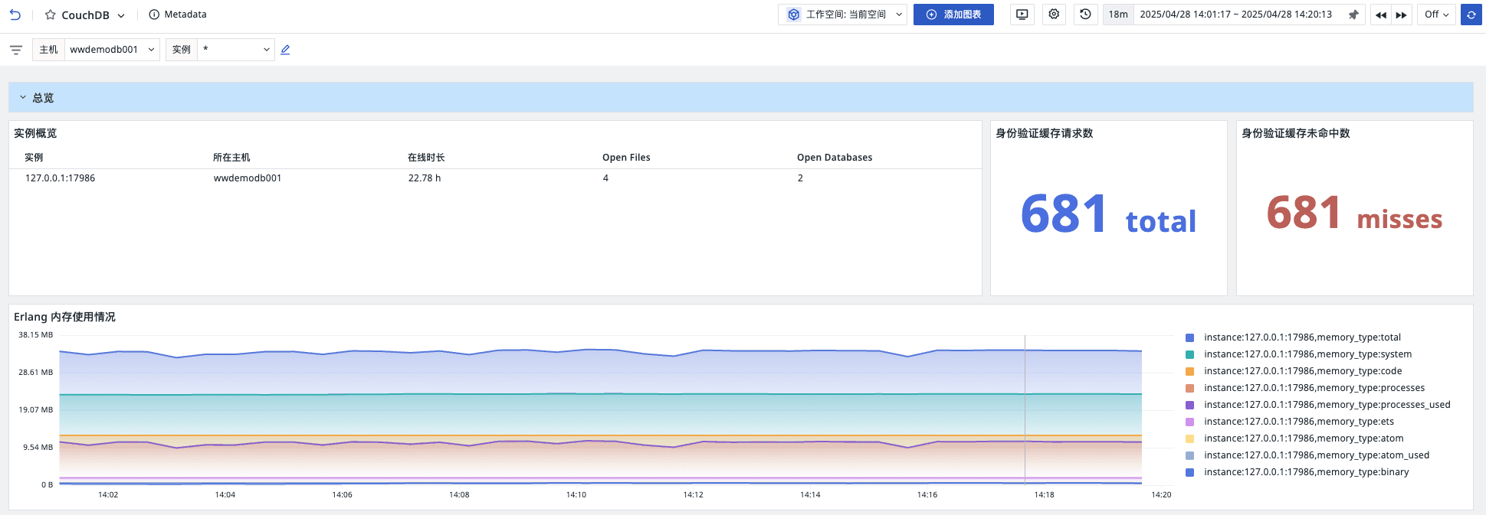Click the wwdemodb001 host cell
The image size is (1486, 515).
coord(248,178)
